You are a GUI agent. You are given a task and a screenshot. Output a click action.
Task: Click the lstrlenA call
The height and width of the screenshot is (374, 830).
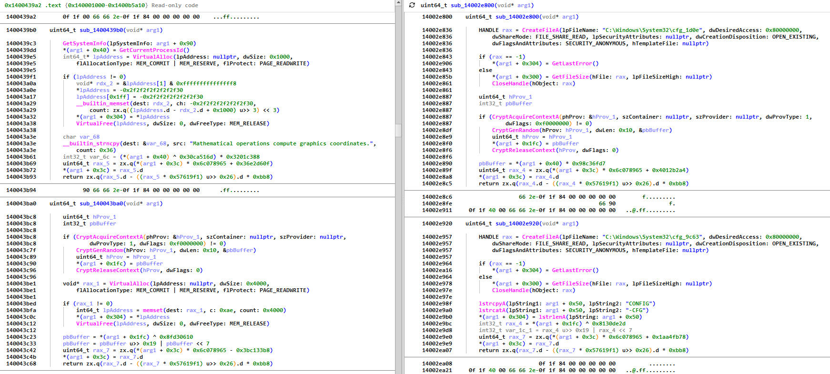tap(552, 317)
